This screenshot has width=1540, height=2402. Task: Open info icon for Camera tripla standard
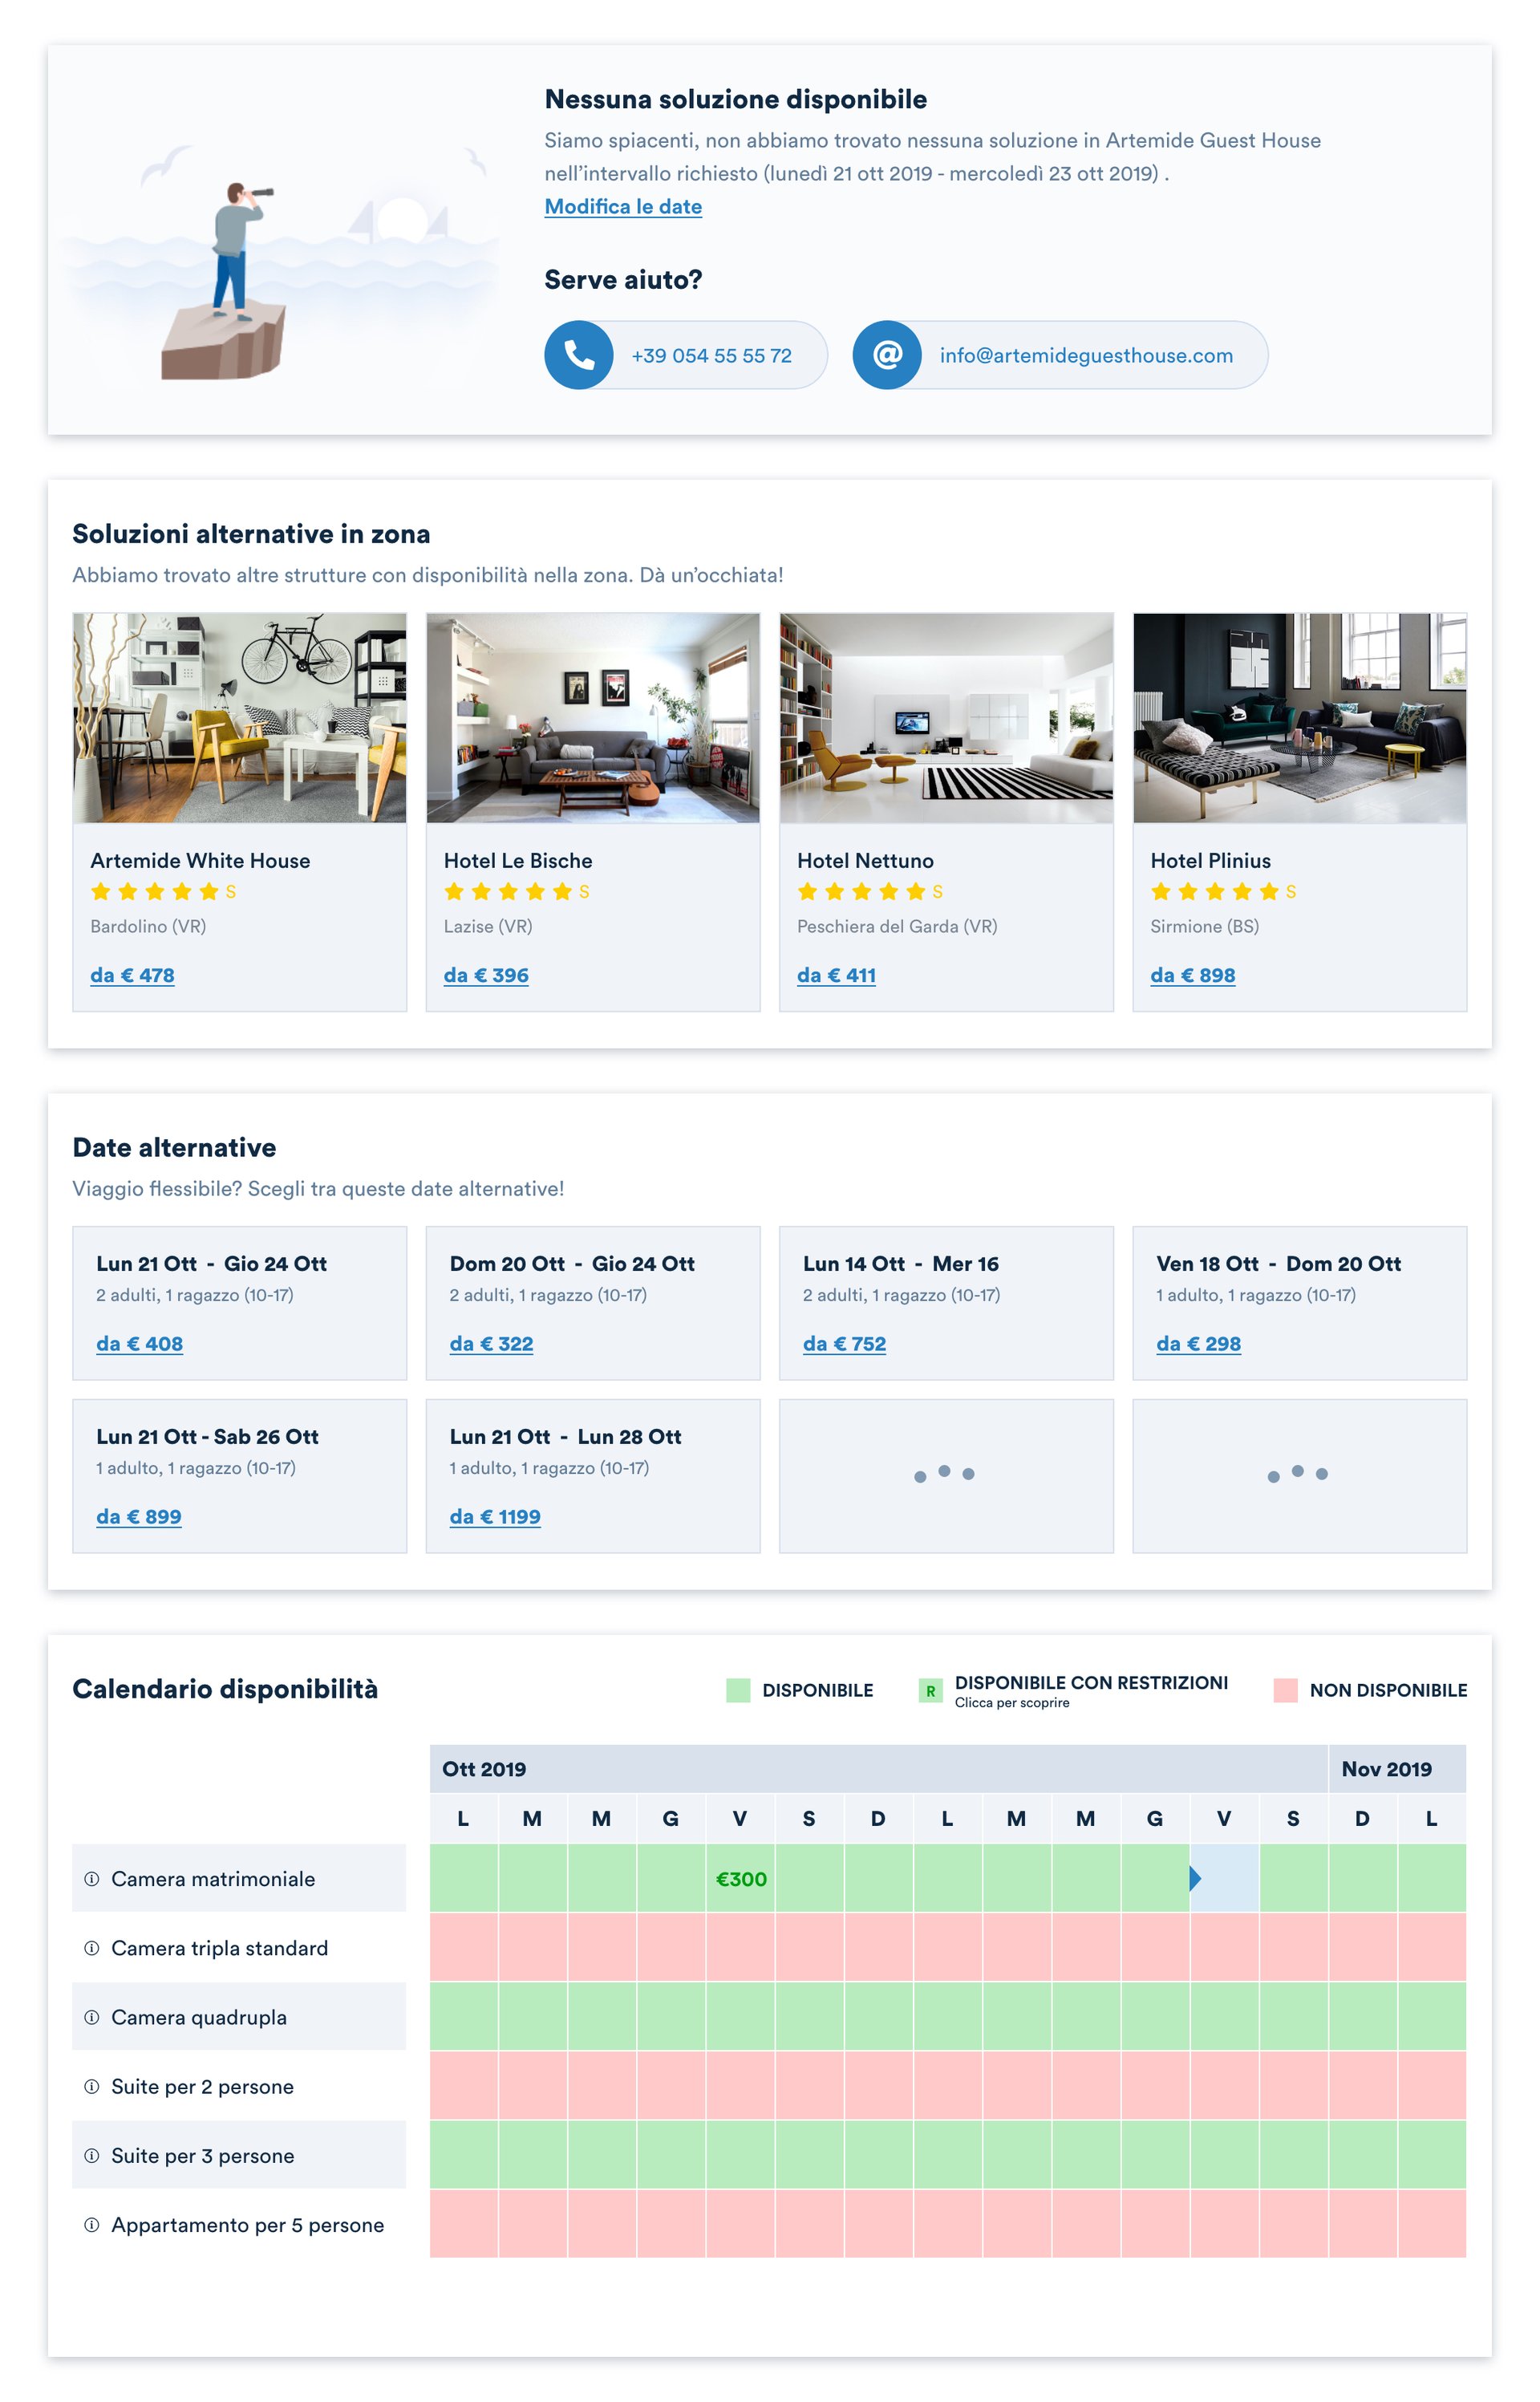coord(92,1948)
